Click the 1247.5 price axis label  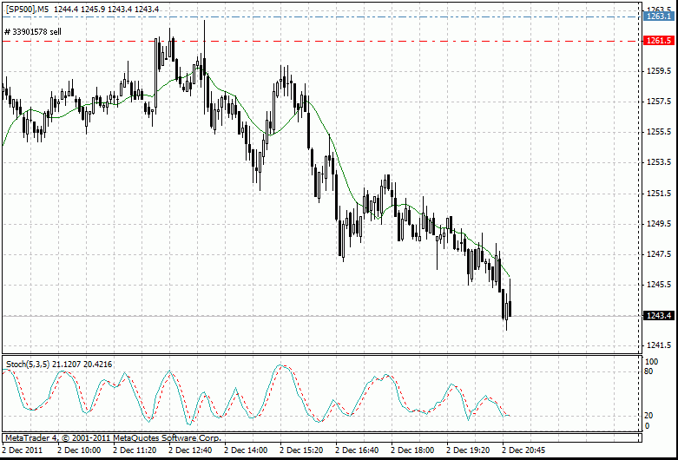[659, 254]
